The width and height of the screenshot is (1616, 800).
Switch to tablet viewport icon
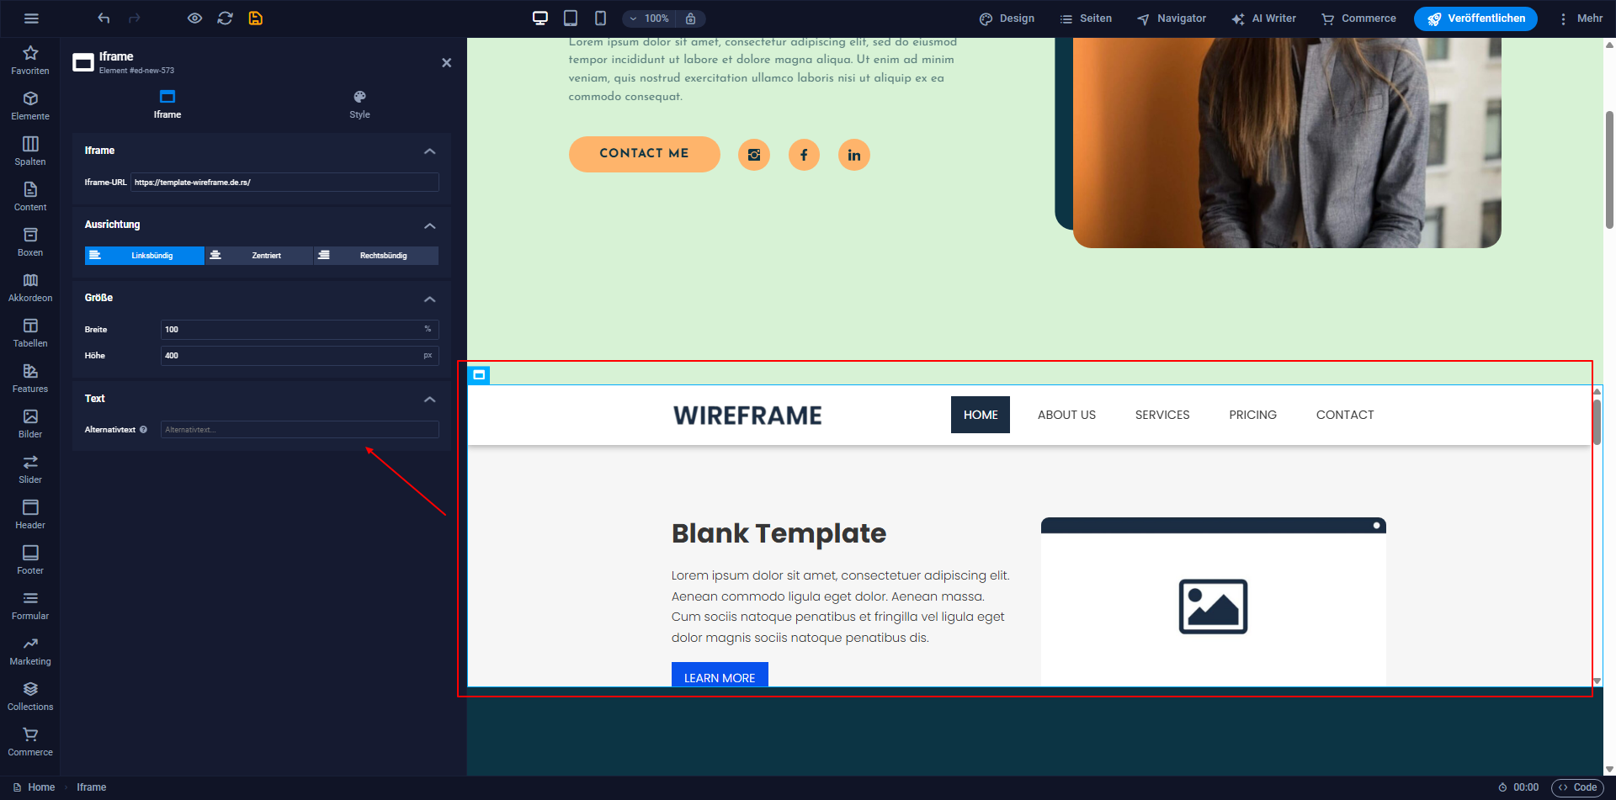pos(570,19)
